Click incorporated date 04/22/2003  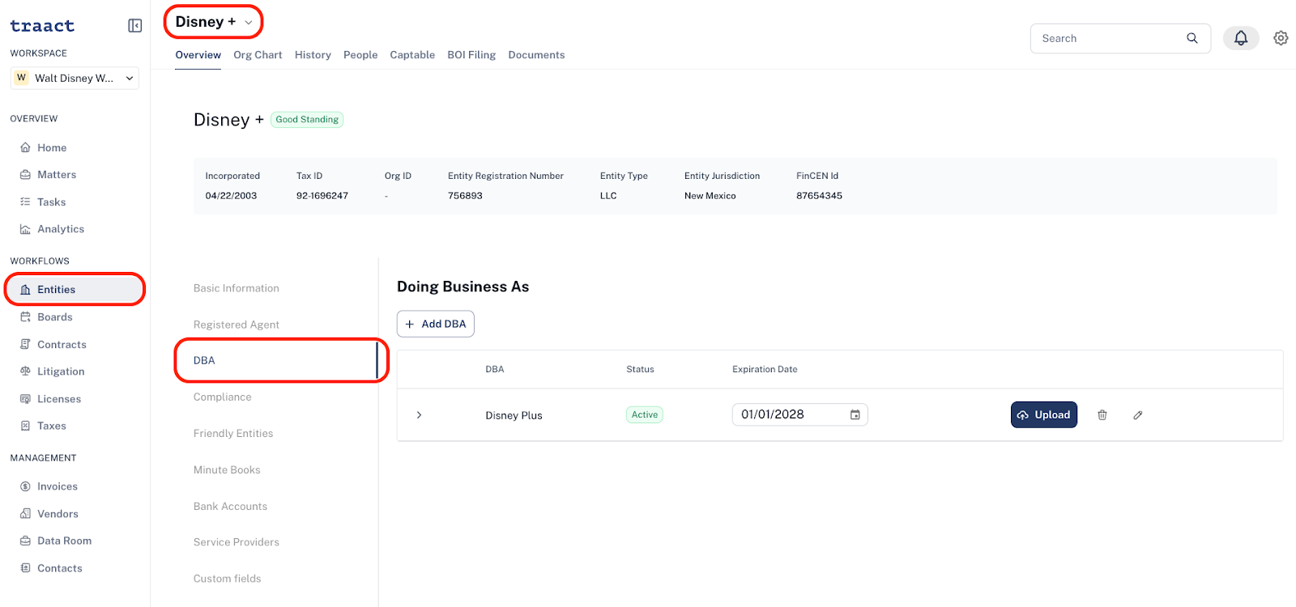(231, 196)
